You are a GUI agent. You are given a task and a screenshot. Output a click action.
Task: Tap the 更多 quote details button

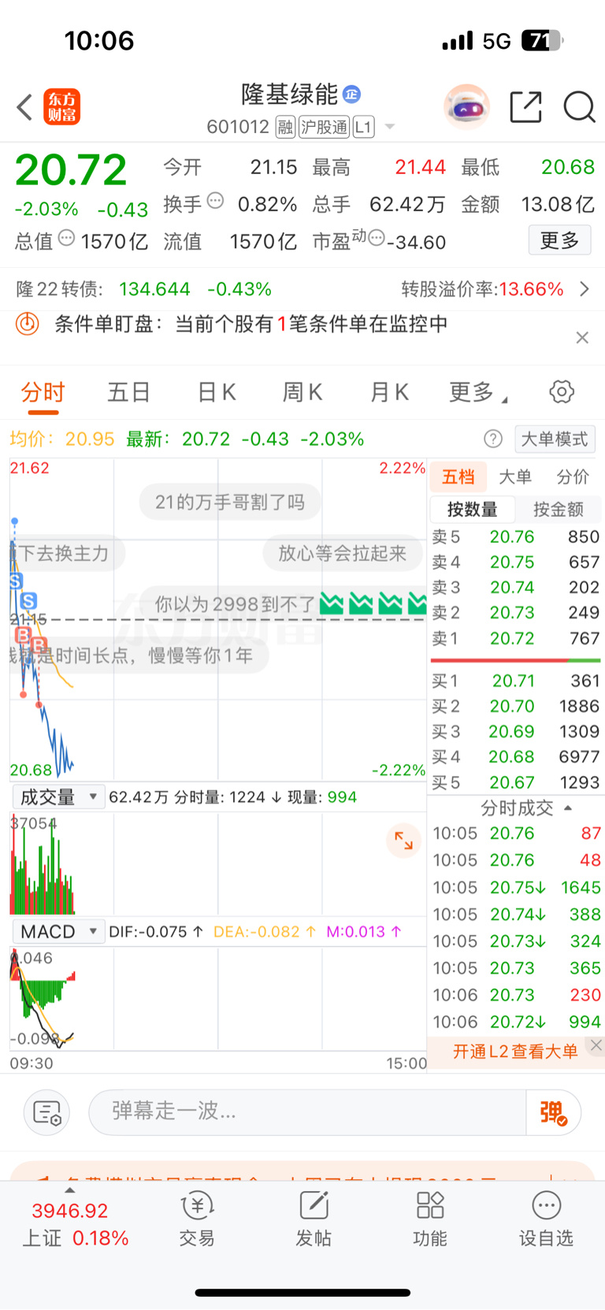tap(559, 240)
